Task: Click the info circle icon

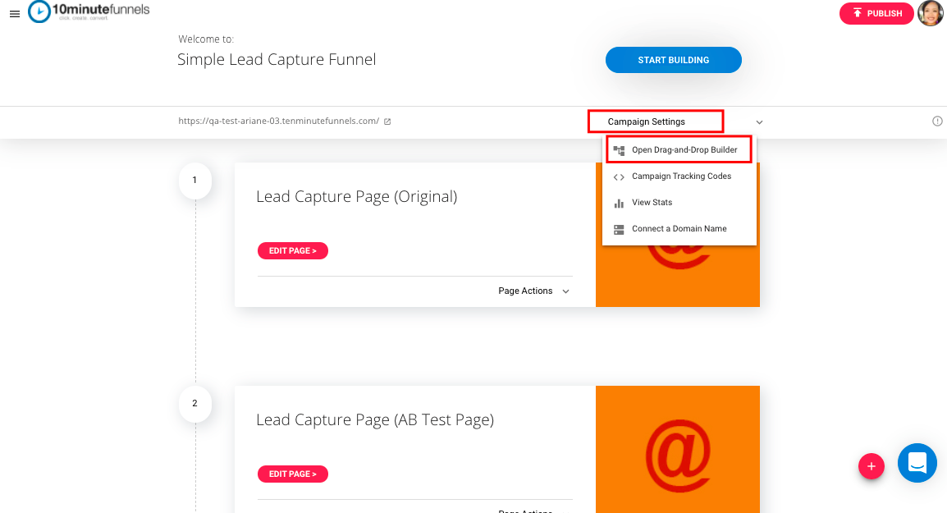Action: [x=937, y=121]
